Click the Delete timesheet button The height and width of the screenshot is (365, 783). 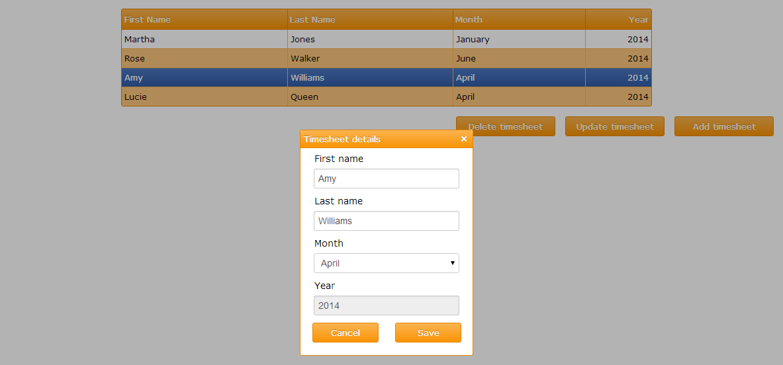[506, 126]
